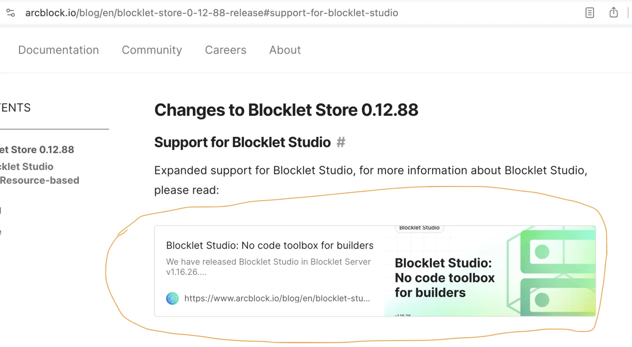Click the arcblock.io/blog/en/blocklet-stu... card URL
Image resolution: width=632 pixels, height=347 pixels.
pos(277,298)
